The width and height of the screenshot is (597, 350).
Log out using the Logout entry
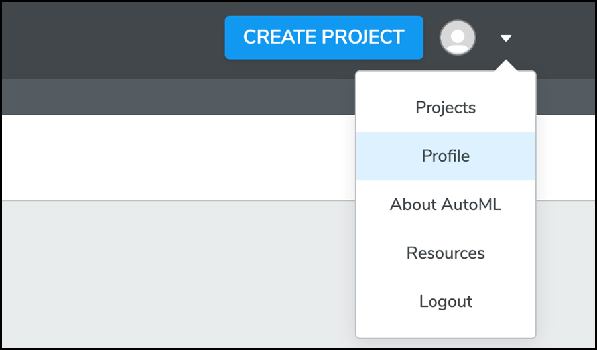446,302
